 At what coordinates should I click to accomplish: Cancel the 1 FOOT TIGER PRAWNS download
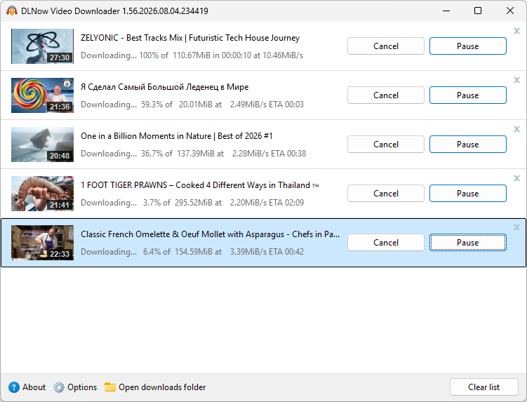[x=386, y=193]
